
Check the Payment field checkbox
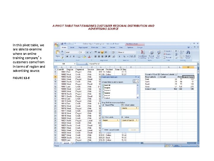(x=103, y=90)
